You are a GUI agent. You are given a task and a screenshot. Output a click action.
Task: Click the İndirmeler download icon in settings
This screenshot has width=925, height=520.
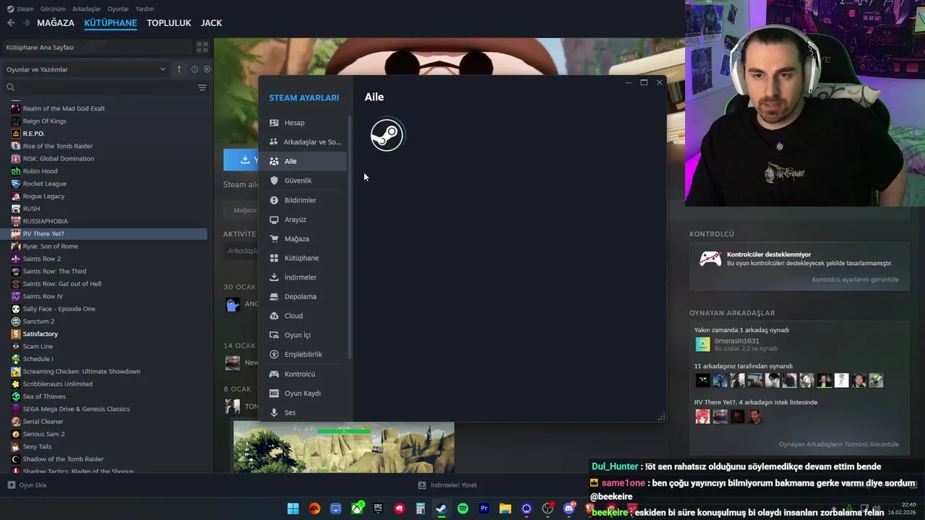tap(274, 277)
